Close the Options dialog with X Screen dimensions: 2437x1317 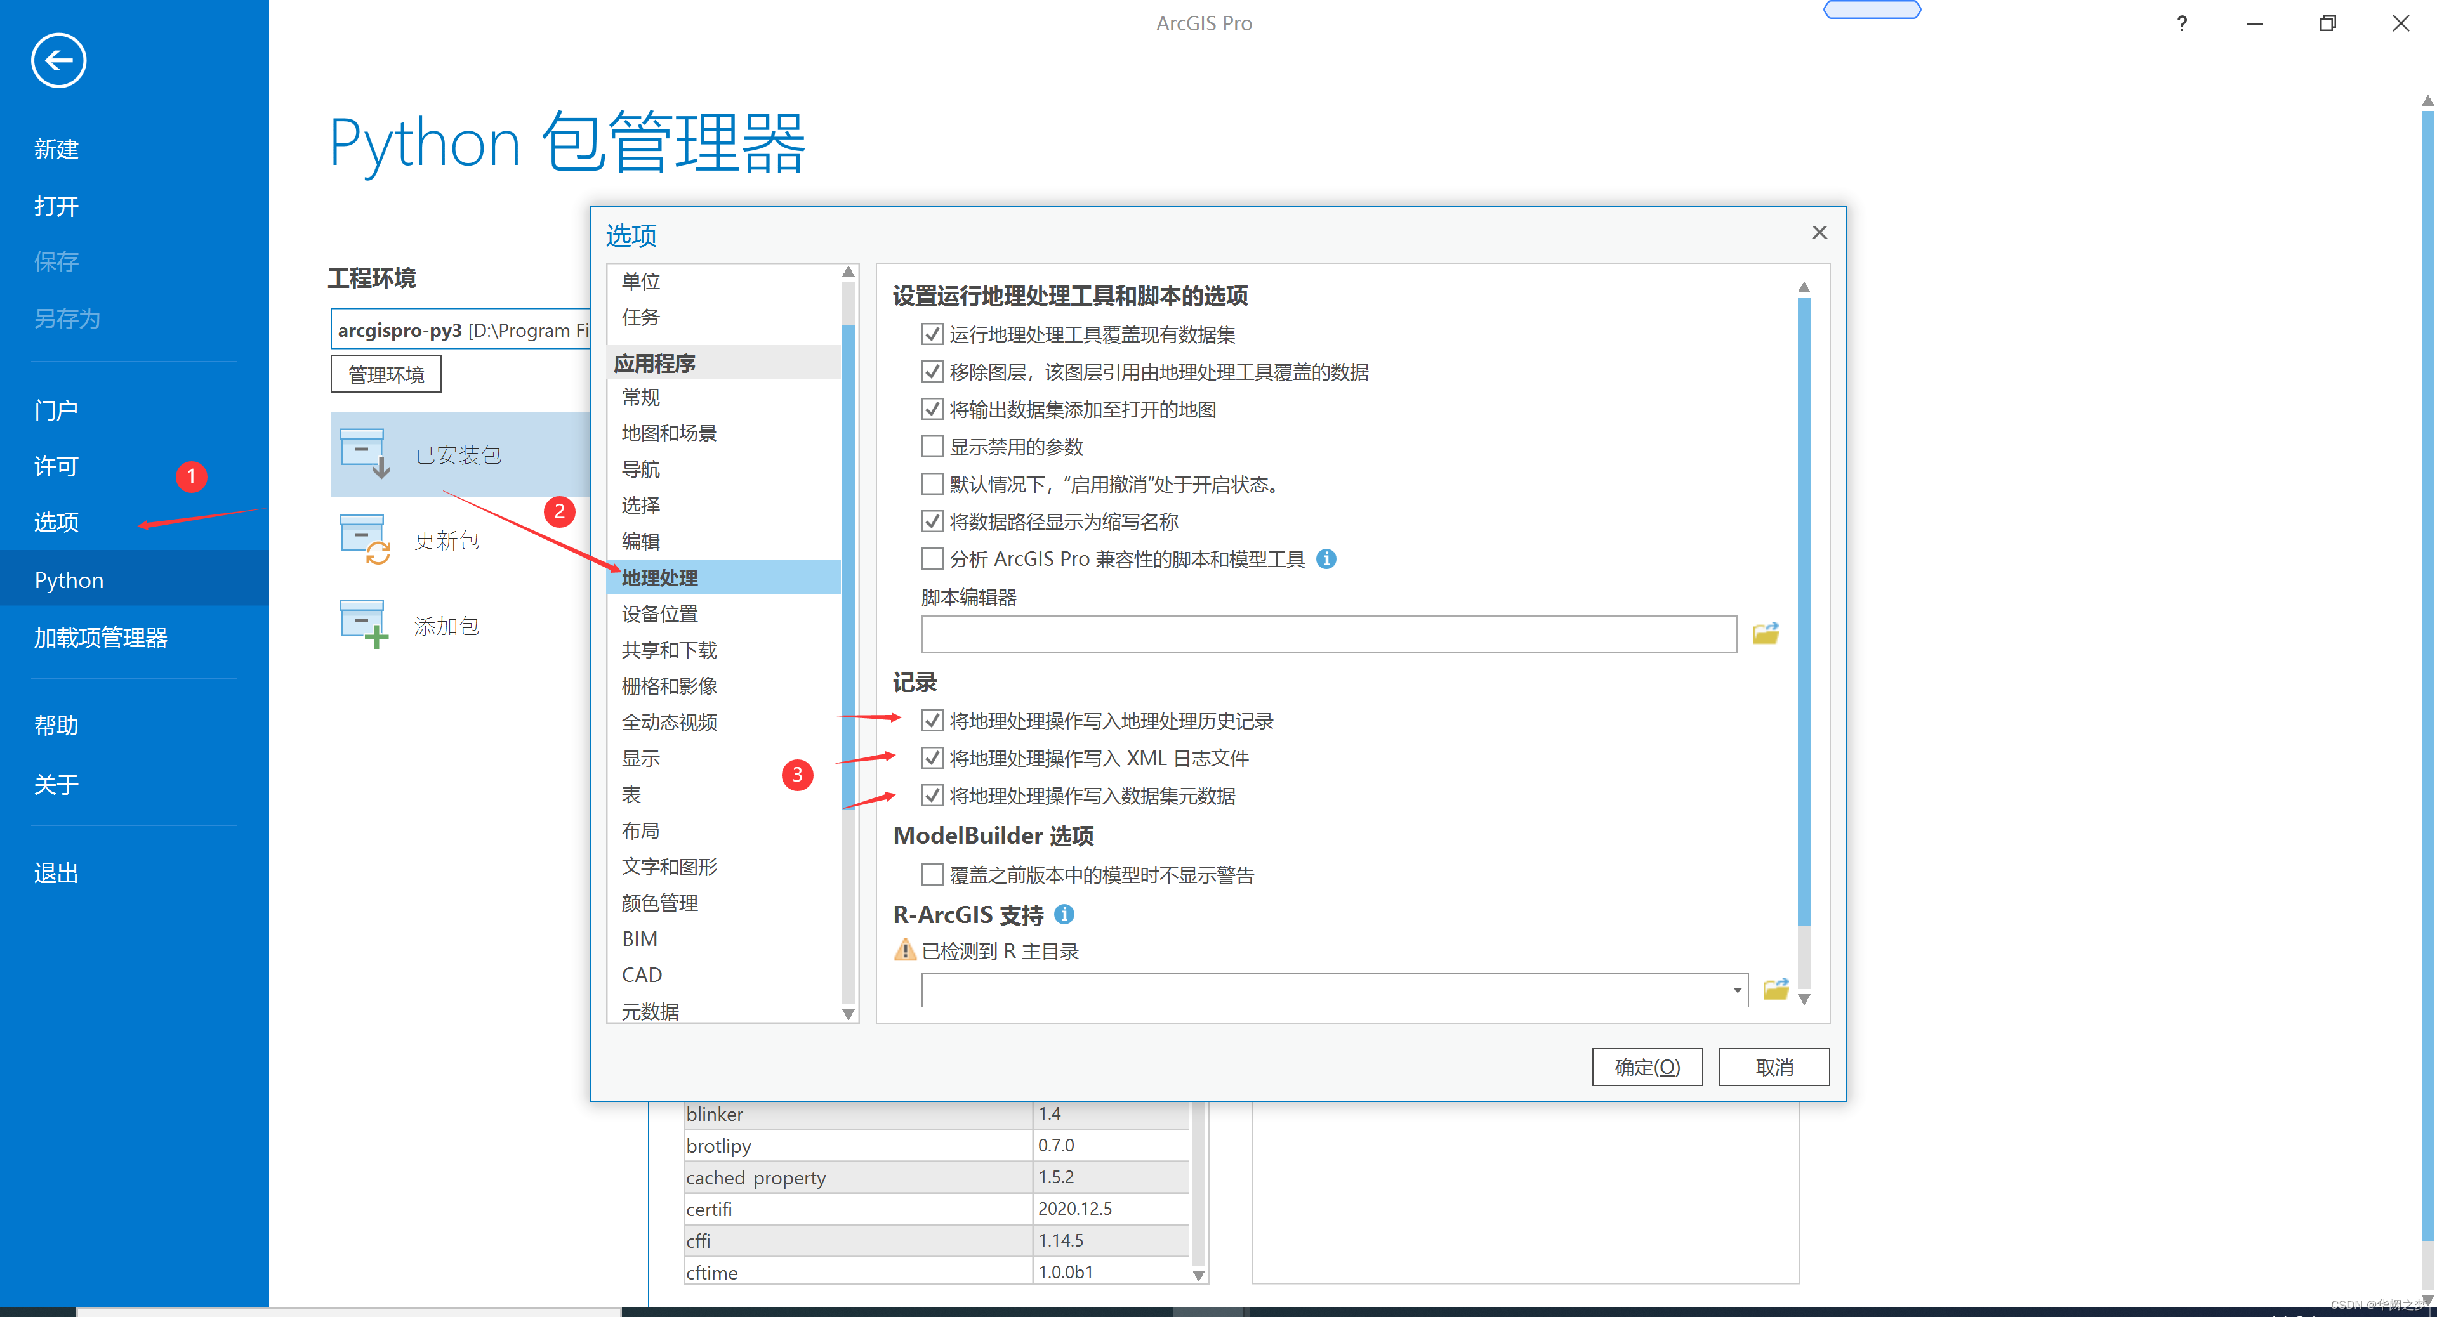point(1818,233)
